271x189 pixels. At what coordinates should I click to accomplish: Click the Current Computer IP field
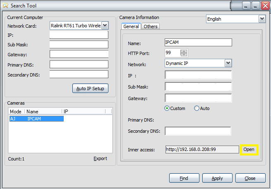[79, 35]
